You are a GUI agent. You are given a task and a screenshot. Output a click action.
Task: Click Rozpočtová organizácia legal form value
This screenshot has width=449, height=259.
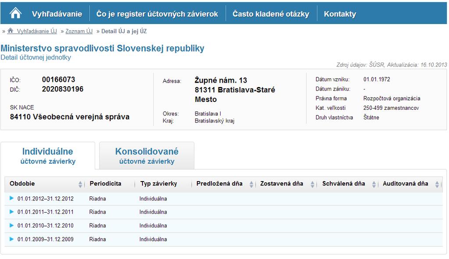(392, 98)
